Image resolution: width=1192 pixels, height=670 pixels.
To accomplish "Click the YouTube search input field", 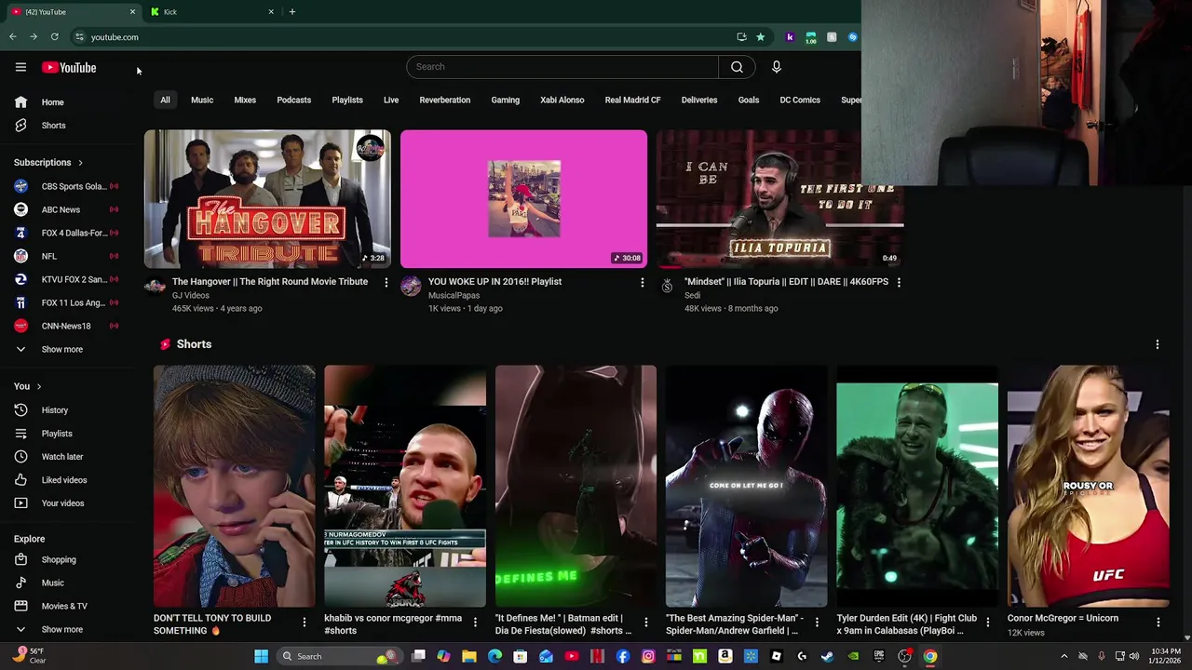I will click(x=562, y=67).
